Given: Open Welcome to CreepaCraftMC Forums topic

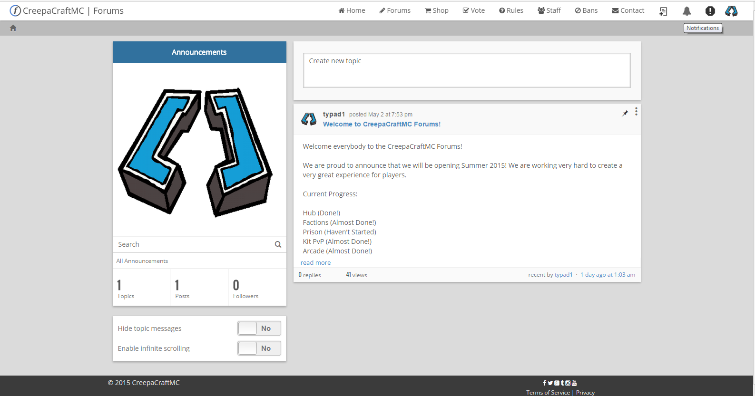Looking at the screenshot, I should pos(382,124).
